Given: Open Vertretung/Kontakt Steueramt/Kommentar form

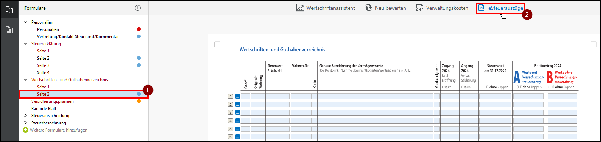Looking at the screenshot, I should click(x=78, y=36).
